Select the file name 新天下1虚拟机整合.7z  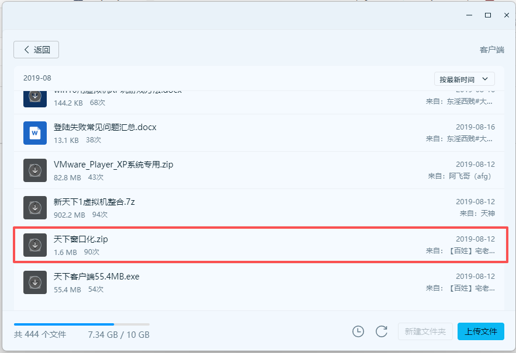pyautogui.click(x=95, y=202)
